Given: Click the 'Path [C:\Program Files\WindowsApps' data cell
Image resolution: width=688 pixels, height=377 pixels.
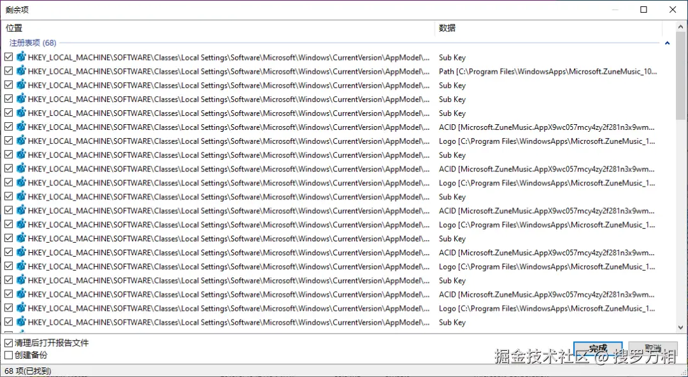Looking at the screenshot, I should pyautogui.click(x=548, y=71).
